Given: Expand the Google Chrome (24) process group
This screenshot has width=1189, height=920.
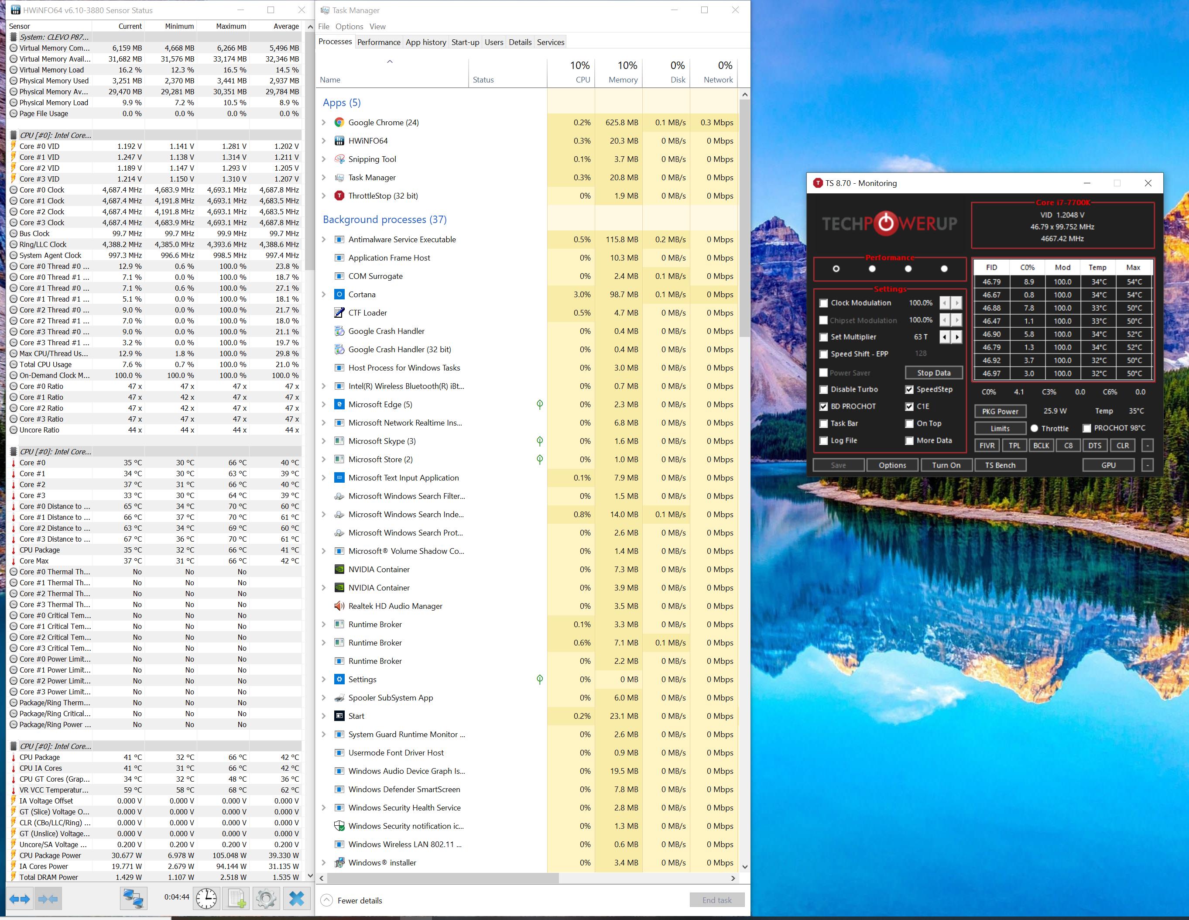Looking at the screenshot, I should click(x=324, y=123).
